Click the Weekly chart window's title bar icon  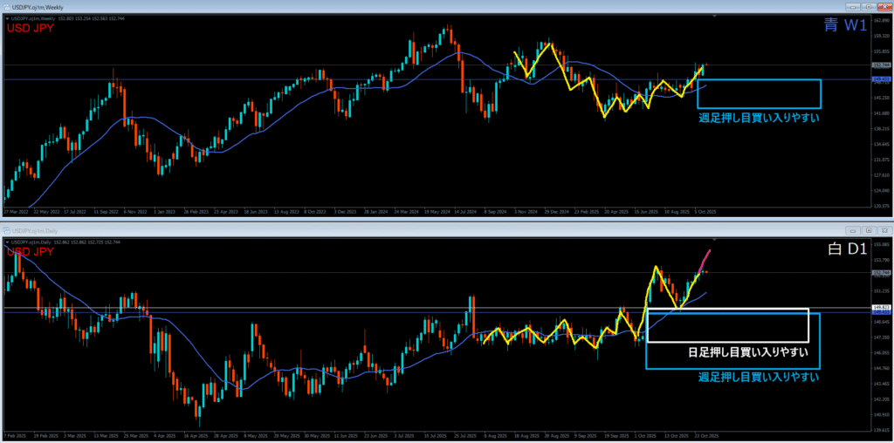6,7
